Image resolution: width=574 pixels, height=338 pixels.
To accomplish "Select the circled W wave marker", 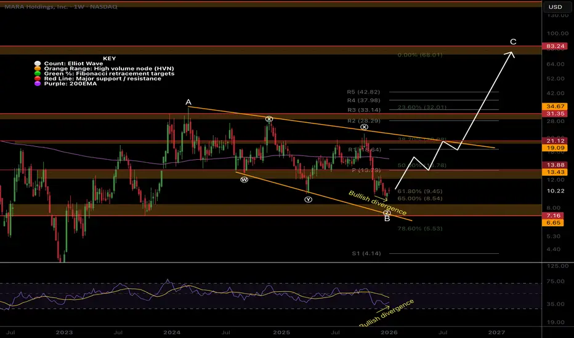I will [x=245, y=180].
